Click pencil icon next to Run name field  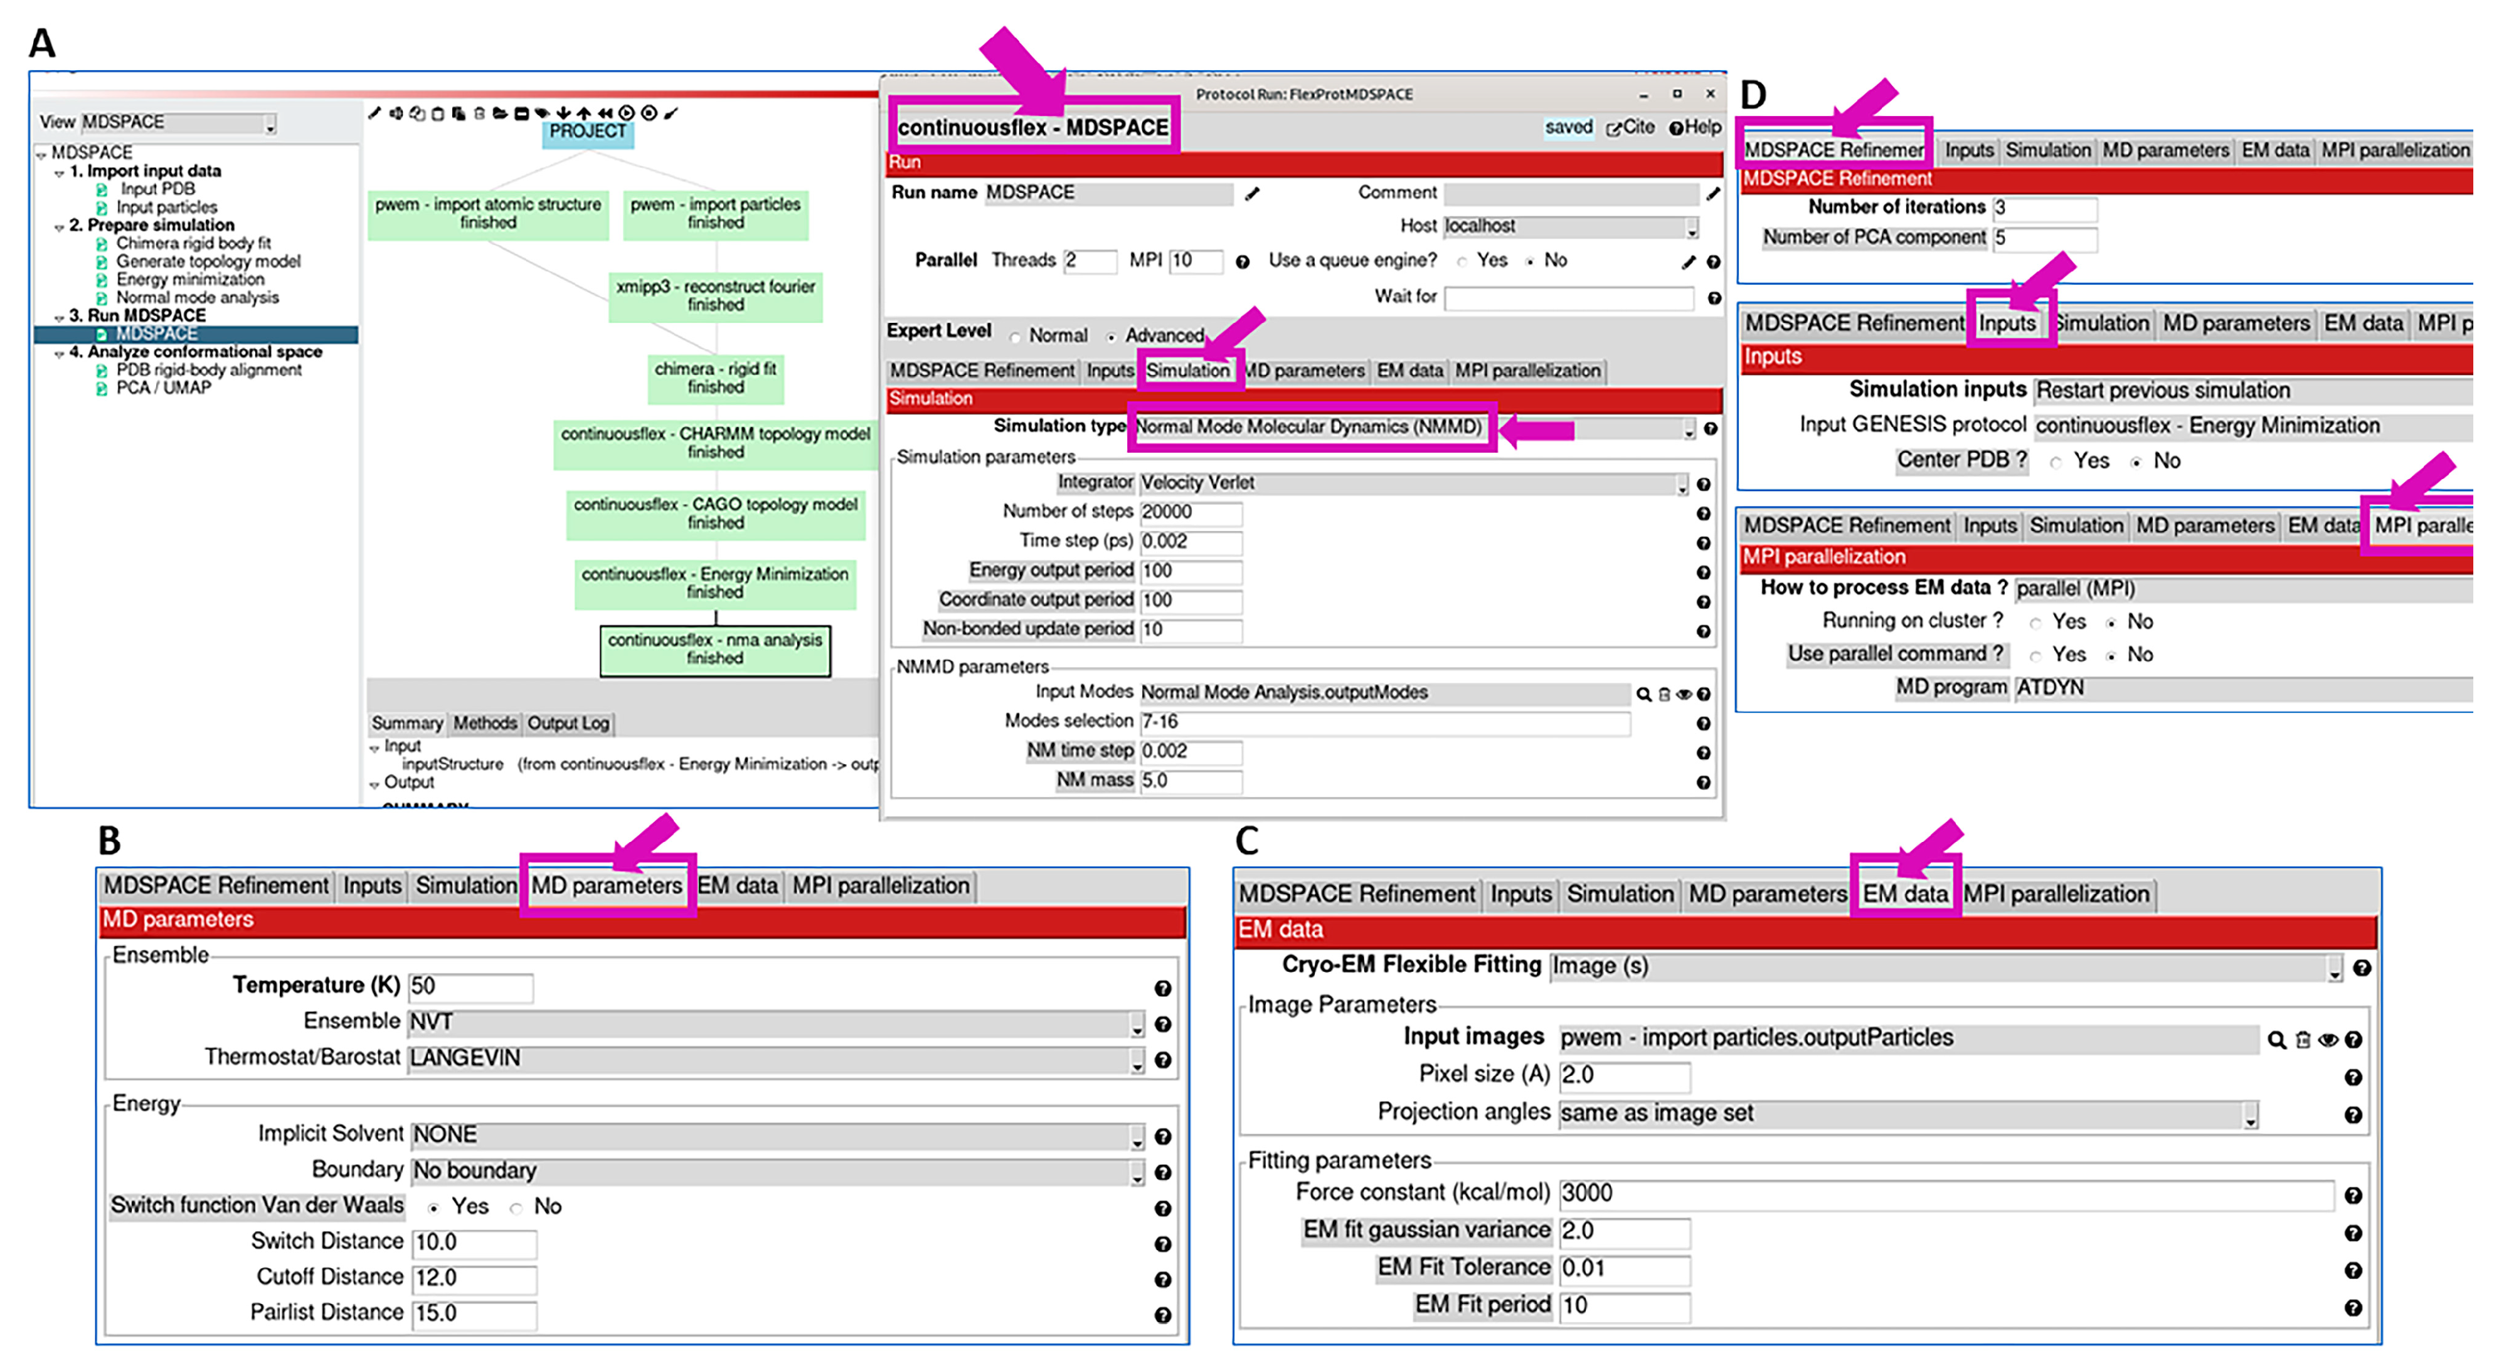[x=1252, y=194]
